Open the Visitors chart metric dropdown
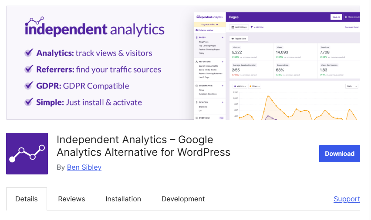The height and width of the screenshot is (220, 371). [240, 86]
